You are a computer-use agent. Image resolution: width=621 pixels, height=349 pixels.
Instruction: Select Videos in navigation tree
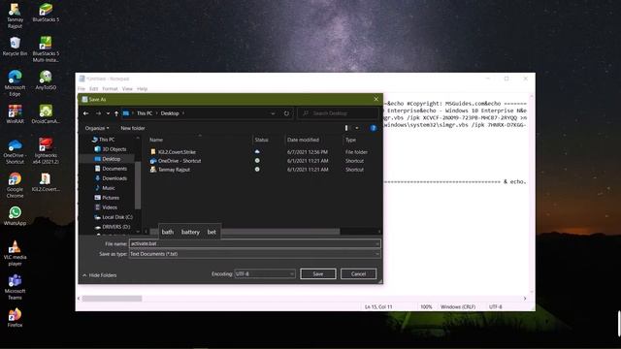[110, 207]
